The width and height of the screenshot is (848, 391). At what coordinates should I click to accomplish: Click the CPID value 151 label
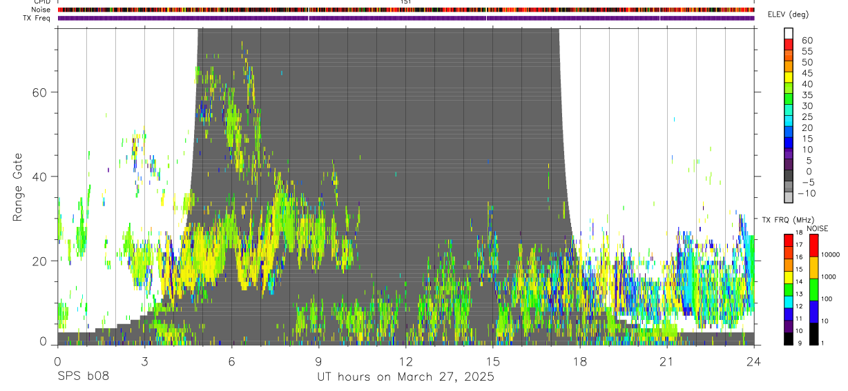pyautogui.click(x=406, y=2)
